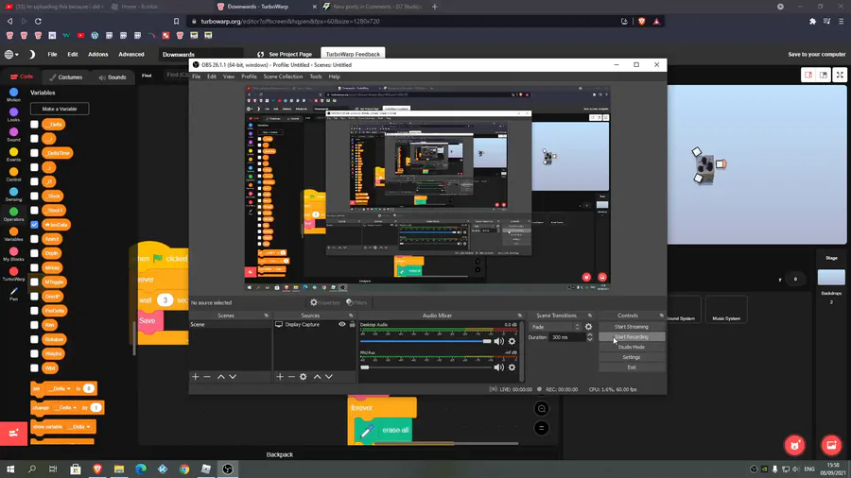Viewport: 851px width, 478px height.
Task: Open OBS Studio from taskbar
Action: [228, 469]
